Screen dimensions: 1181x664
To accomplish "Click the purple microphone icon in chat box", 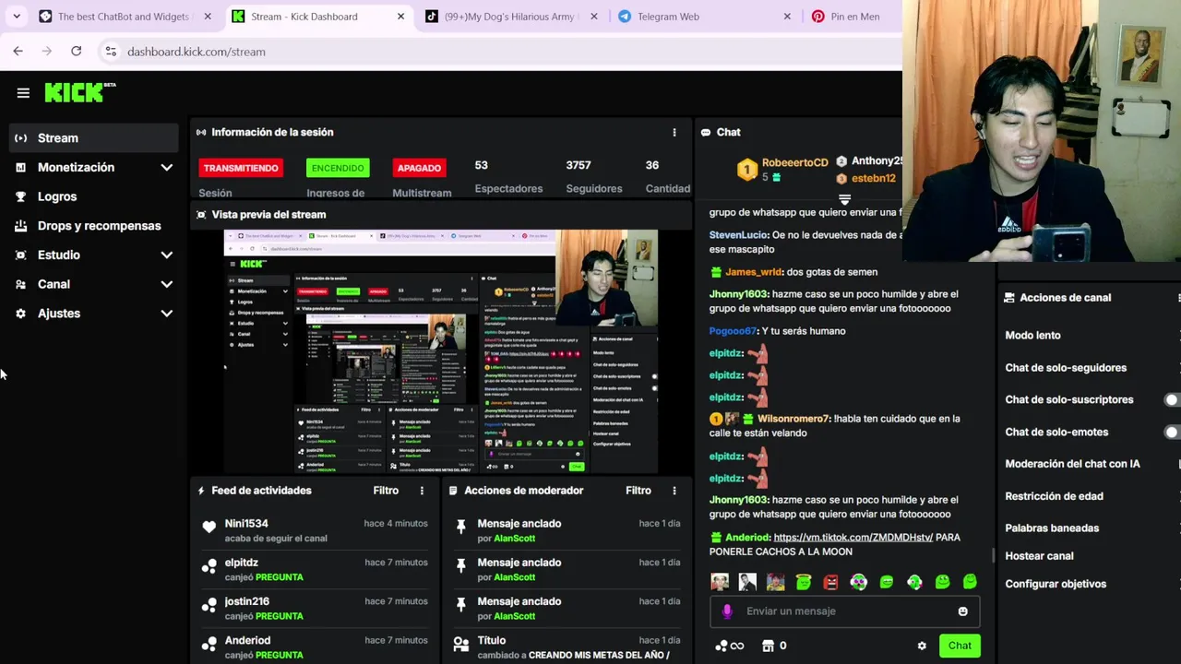I will [x=727, y=611].
